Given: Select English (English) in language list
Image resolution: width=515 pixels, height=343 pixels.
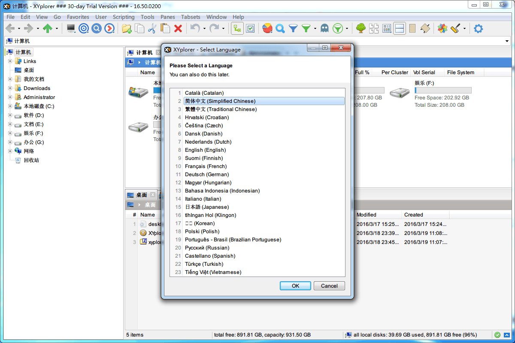Looking at the screenshot, I should point(205,150).
